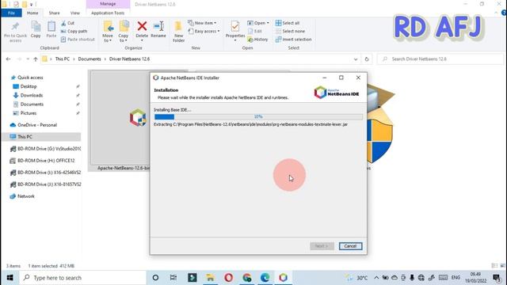Click the Search Driver Netbeans 12.6 field

(x=440, y=59)
